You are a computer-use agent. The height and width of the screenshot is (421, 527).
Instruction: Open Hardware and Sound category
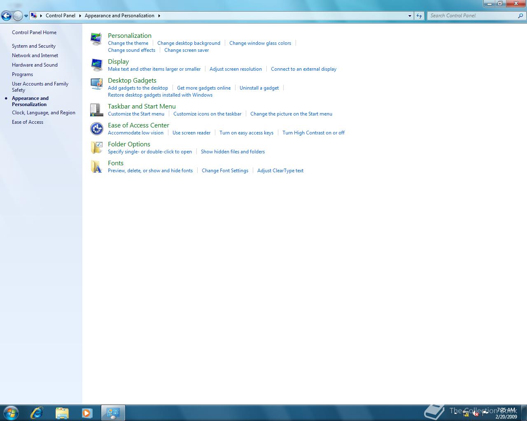coord(35,65)
